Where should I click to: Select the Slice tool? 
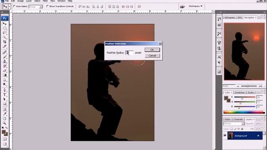5,46
